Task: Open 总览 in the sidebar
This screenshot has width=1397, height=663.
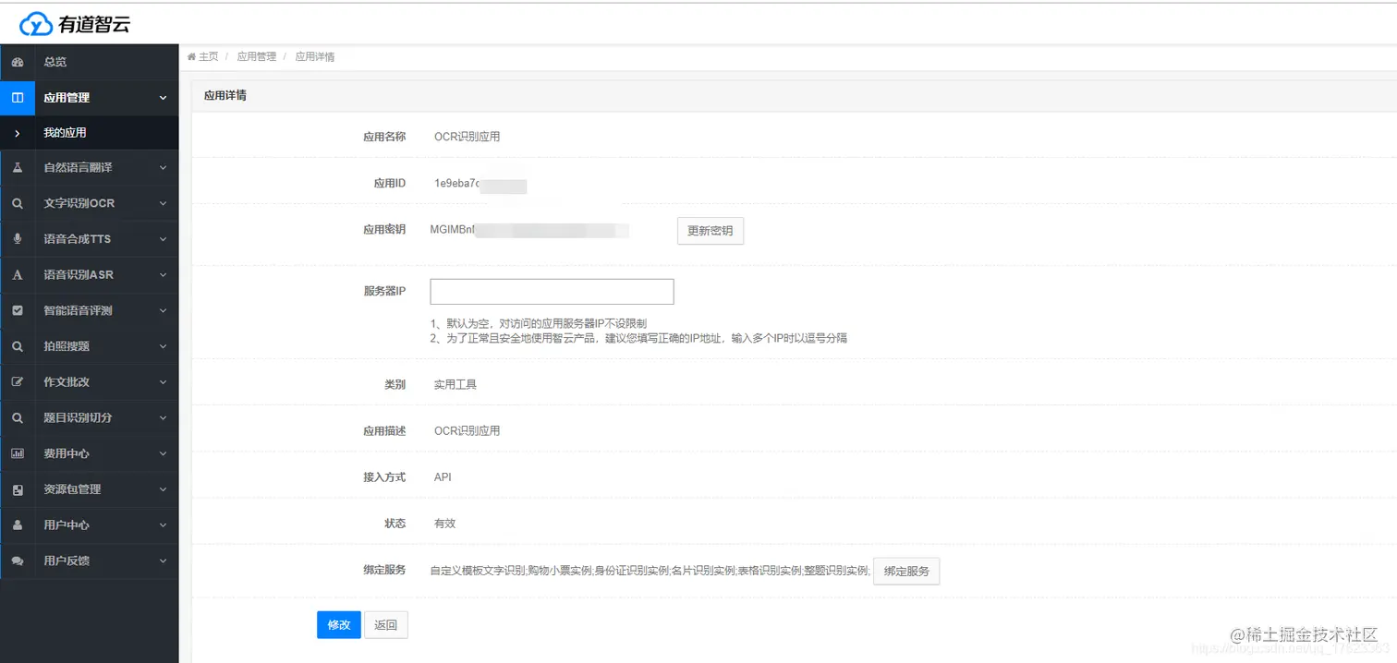Action: [x=89, y=62]
